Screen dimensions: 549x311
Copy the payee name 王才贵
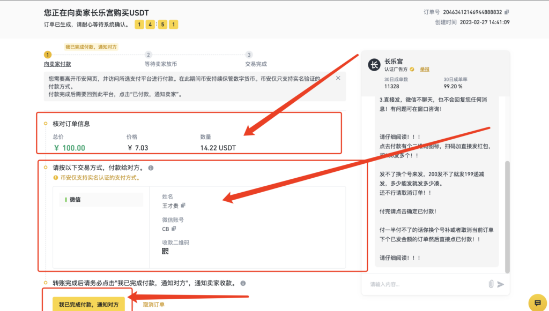183,206
